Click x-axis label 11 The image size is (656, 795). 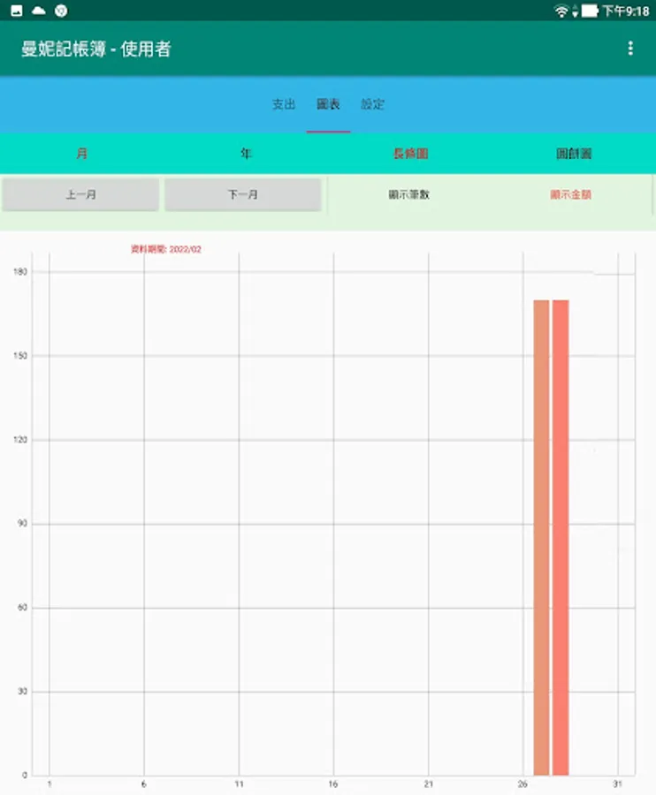[239, 784]
